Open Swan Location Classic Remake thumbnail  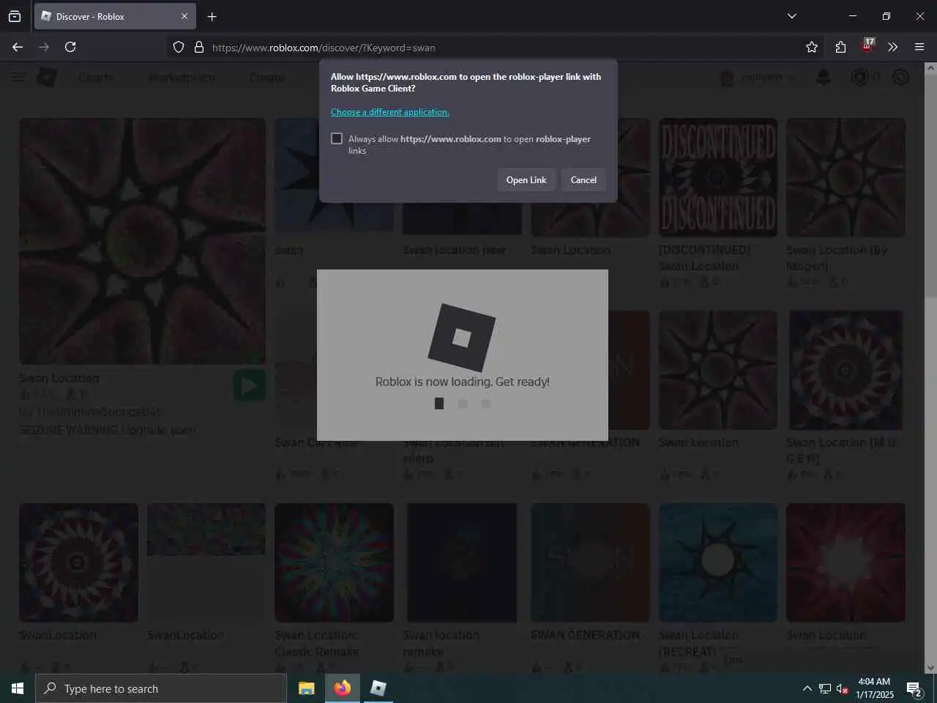334,562
